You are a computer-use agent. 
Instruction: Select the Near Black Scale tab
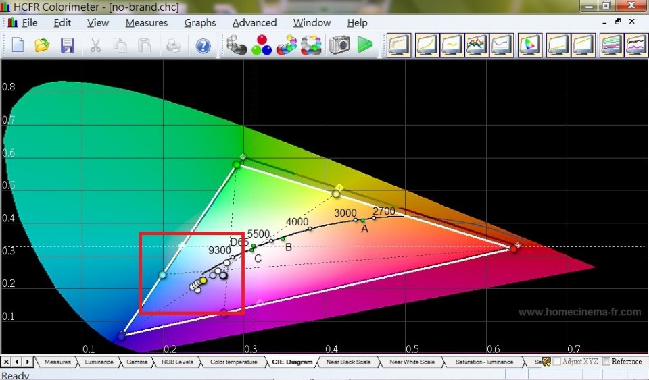point(347,362)
